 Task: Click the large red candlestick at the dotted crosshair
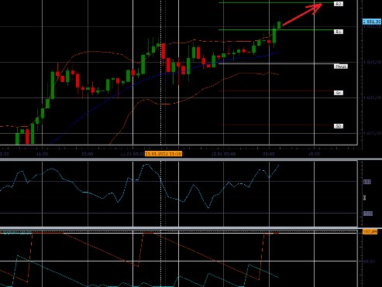coord(163,51)
